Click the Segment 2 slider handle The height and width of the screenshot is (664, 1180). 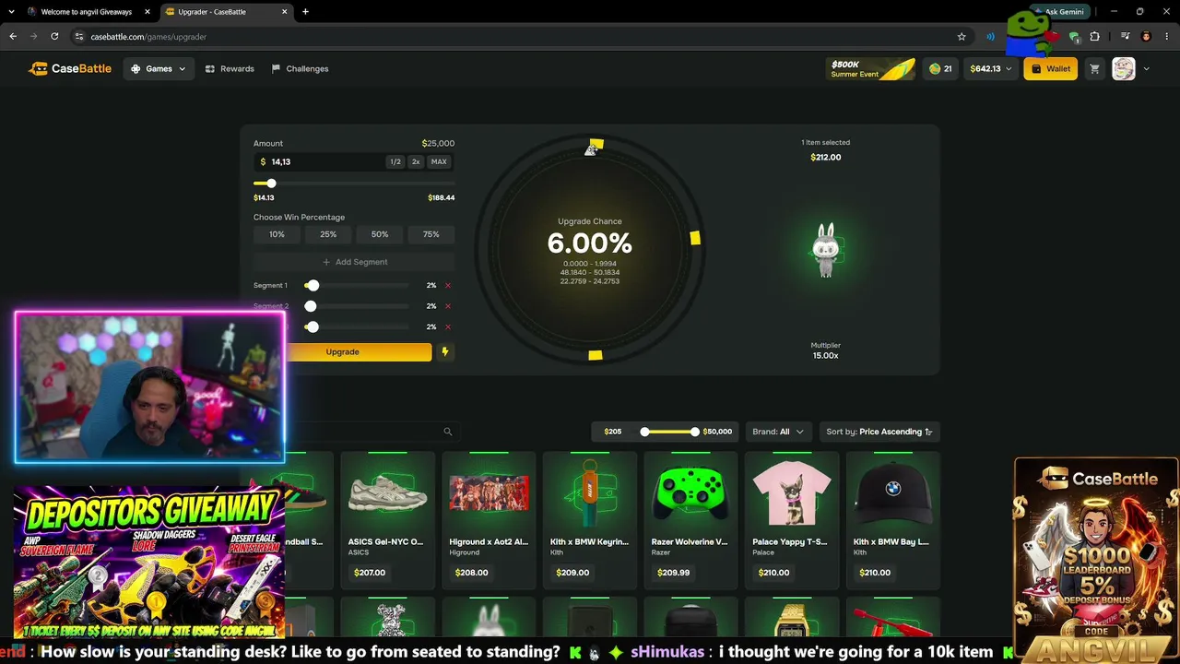pos(311,306)
